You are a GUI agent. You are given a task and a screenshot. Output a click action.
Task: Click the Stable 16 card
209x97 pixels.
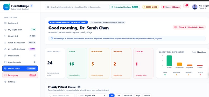pyautogui.click(x=77, y=63)
